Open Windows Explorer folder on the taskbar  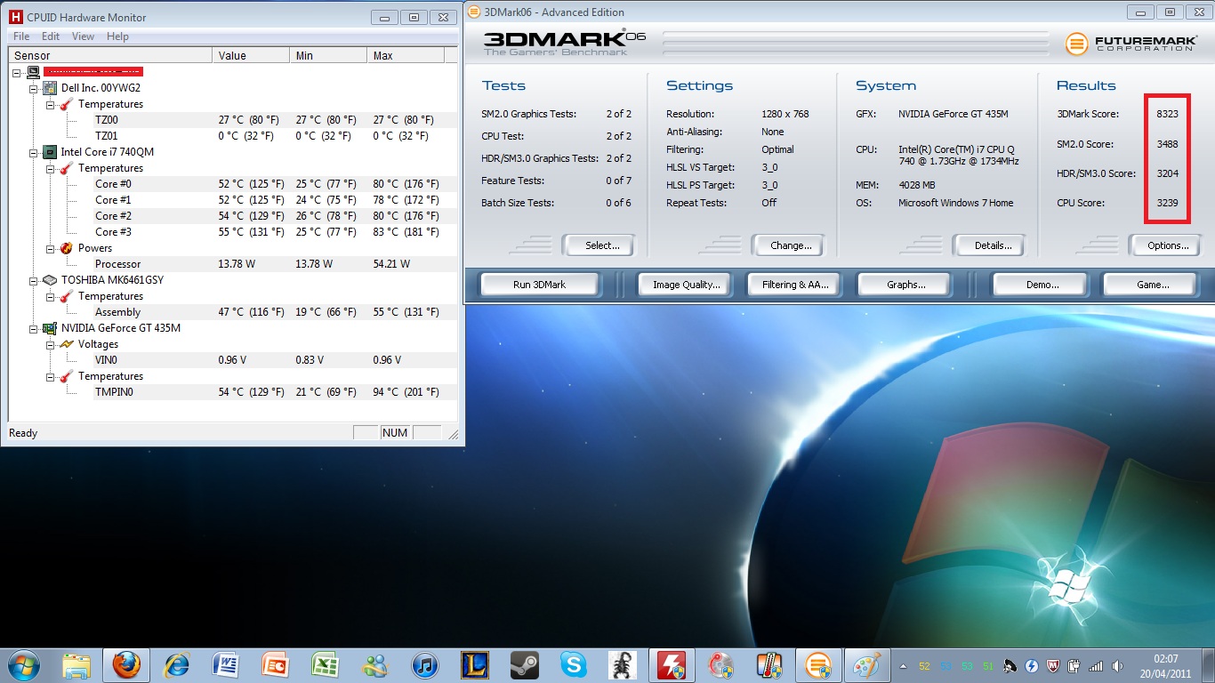point(77,664)
